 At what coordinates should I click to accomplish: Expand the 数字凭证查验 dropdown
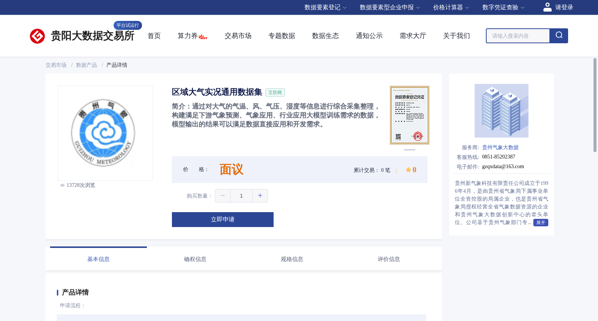[x=503, y=7]
